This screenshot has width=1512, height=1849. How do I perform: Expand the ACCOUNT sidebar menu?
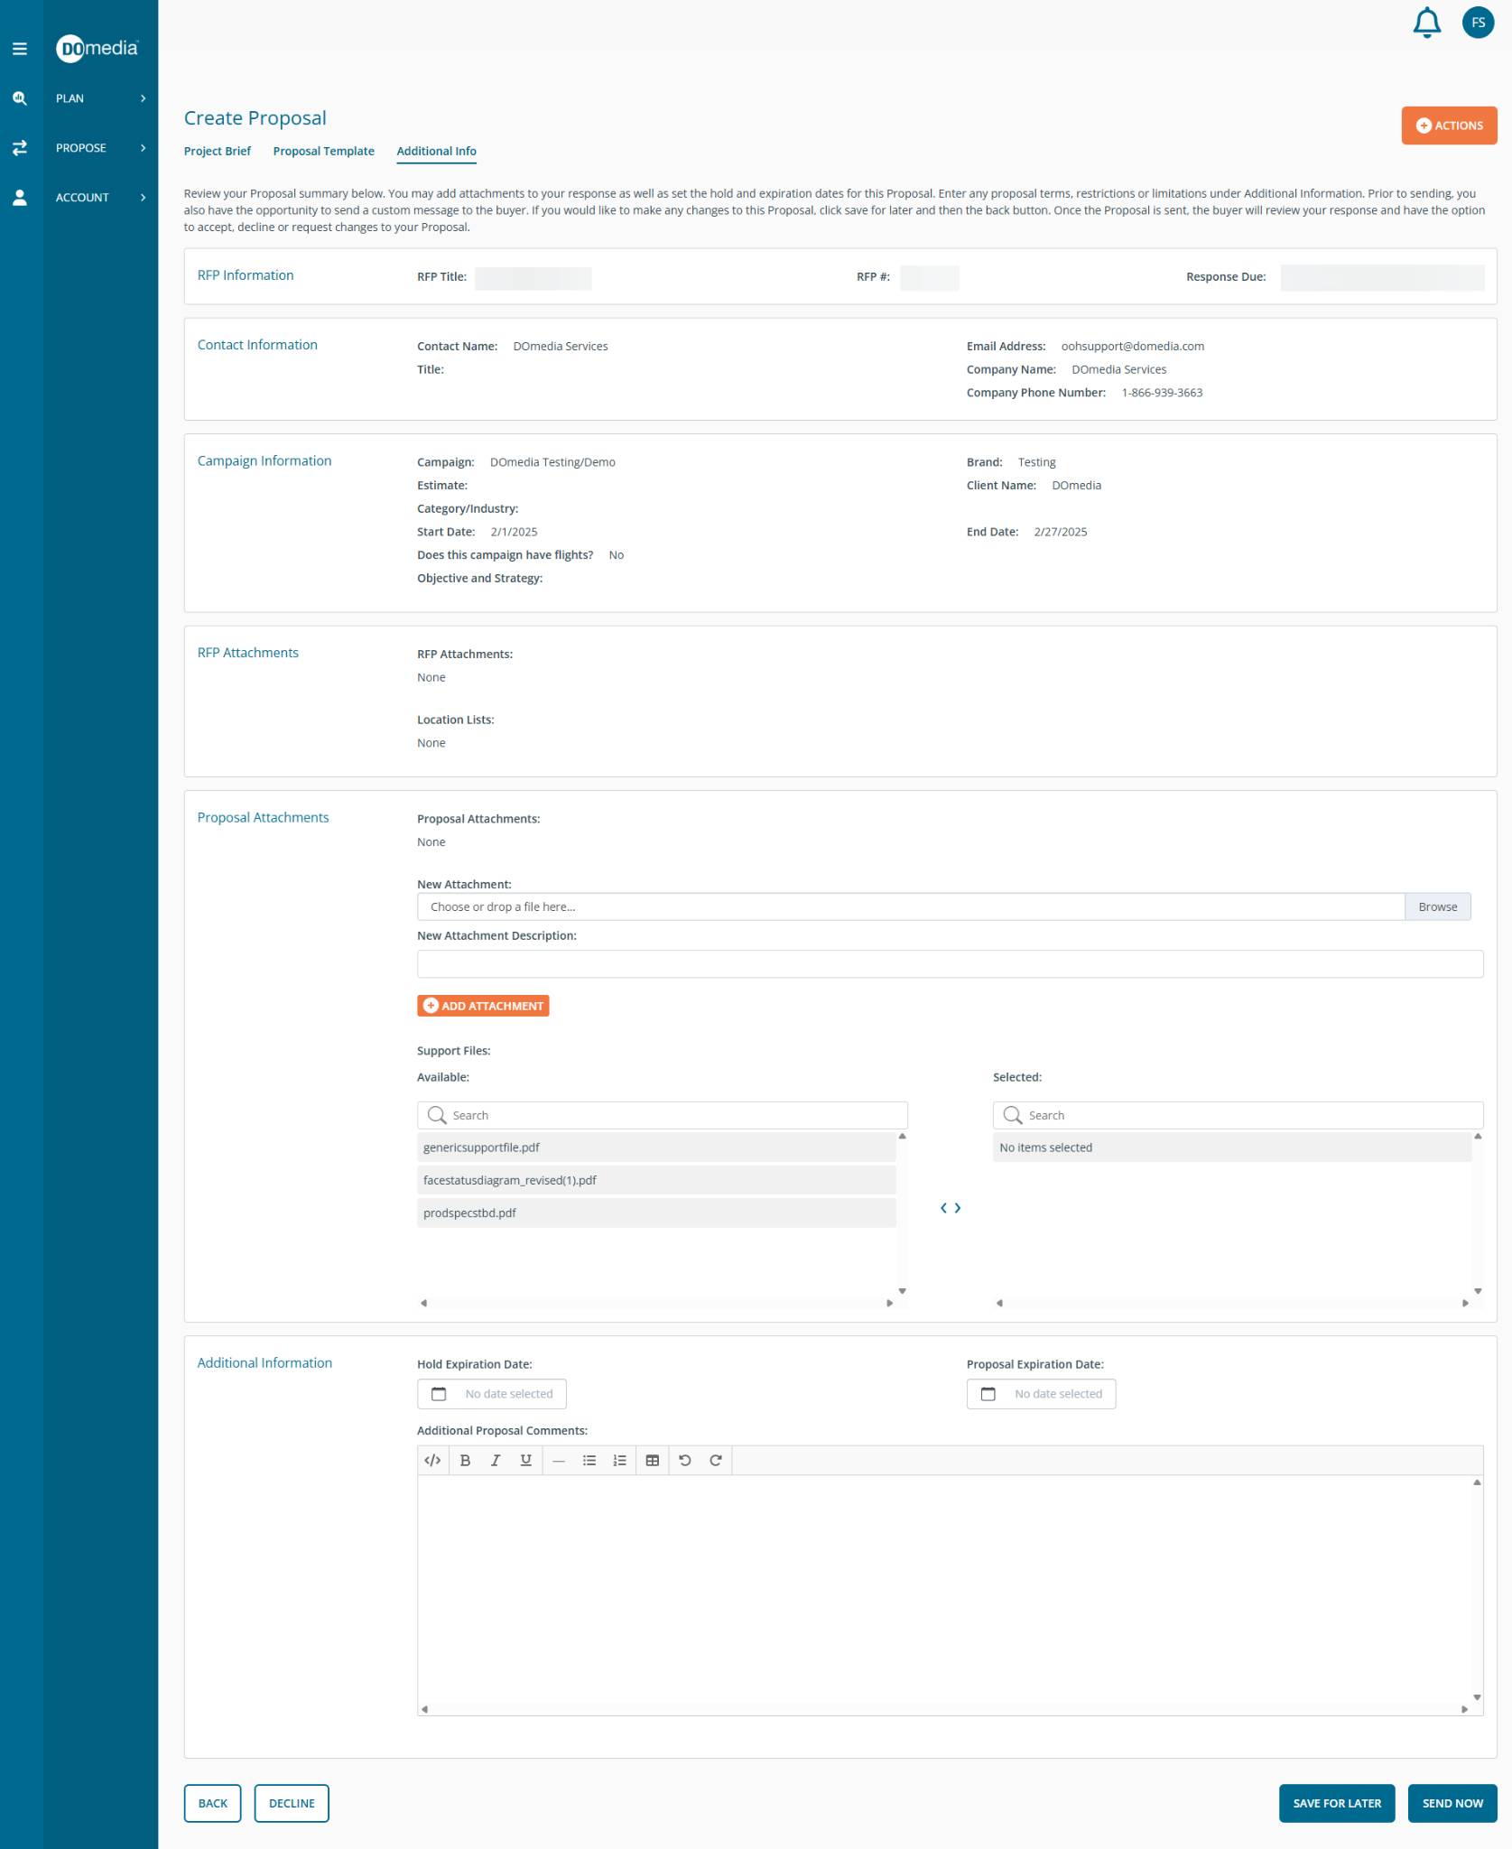tap(99, 198)
